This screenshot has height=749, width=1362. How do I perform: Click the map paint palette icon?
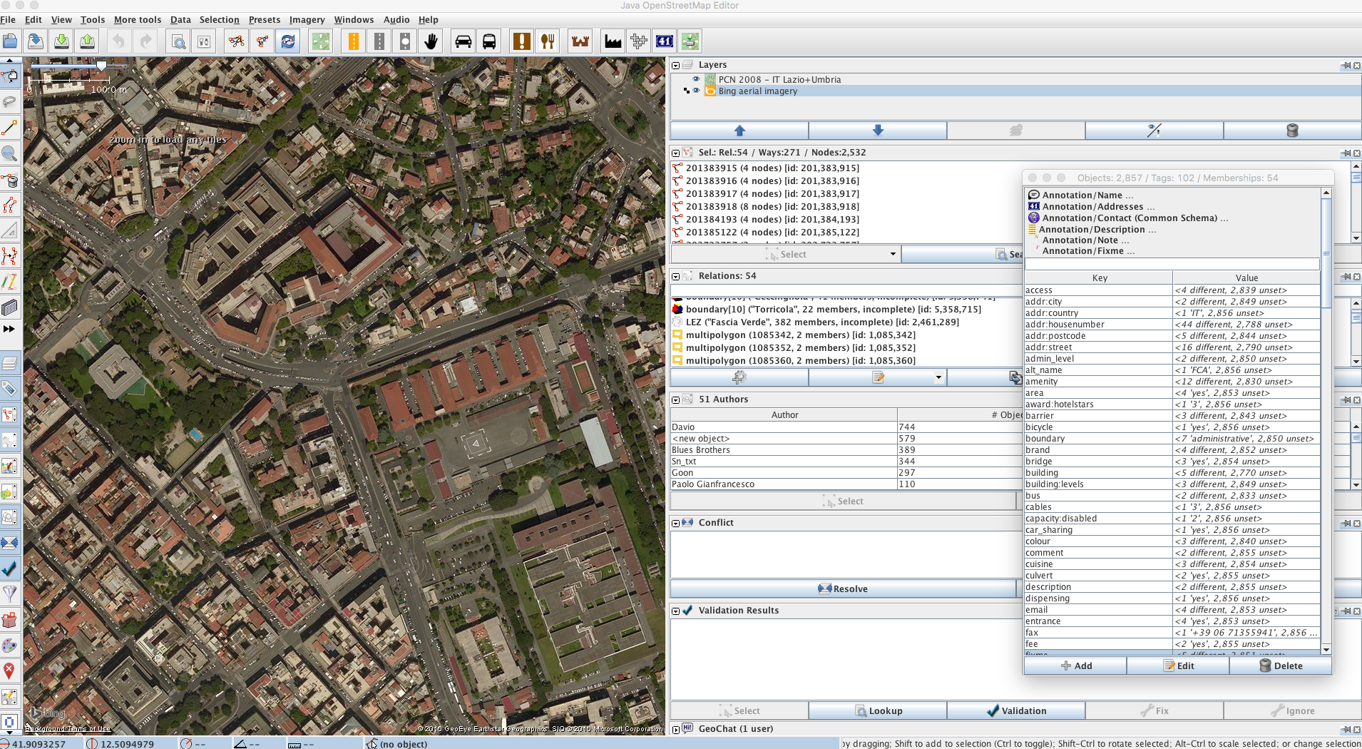pos(9,646)
